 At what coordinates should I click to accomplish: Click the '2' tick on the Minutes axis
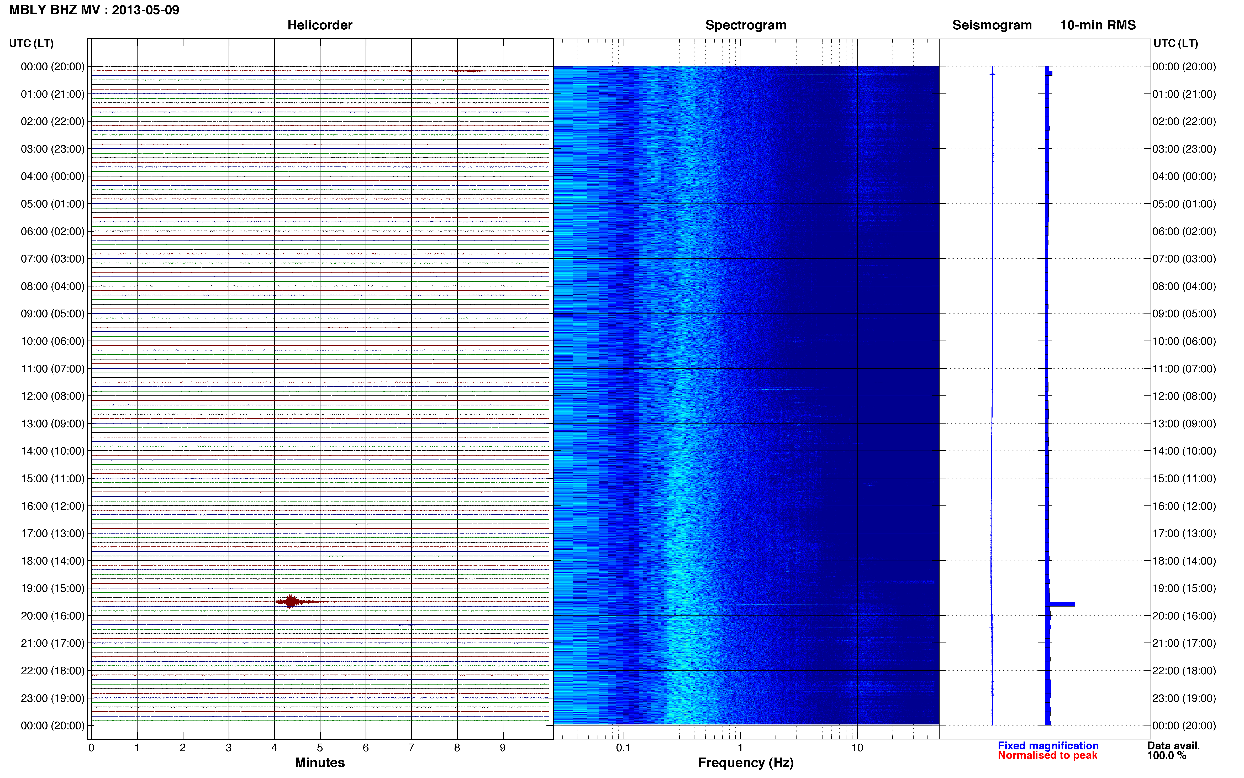pyautogui.click(x=183, y=748)
